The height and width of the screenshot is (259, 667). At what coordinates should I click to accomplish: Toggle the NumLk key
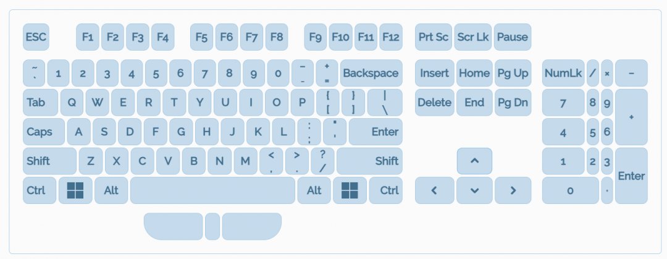click(x=563, y=73)
